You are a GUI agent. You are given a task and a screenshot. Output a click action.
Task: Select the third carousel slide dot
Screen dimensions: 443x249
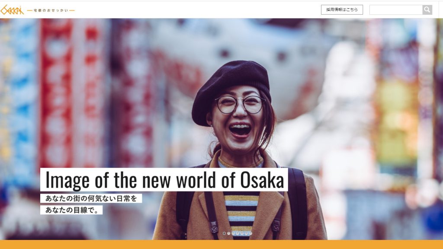[x=233, y=233]
